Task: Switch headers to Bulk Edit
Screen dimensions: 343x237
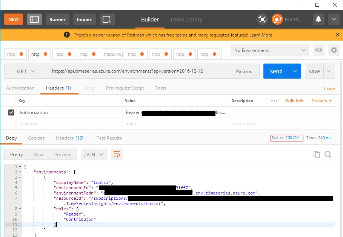Action: point(294,101)
